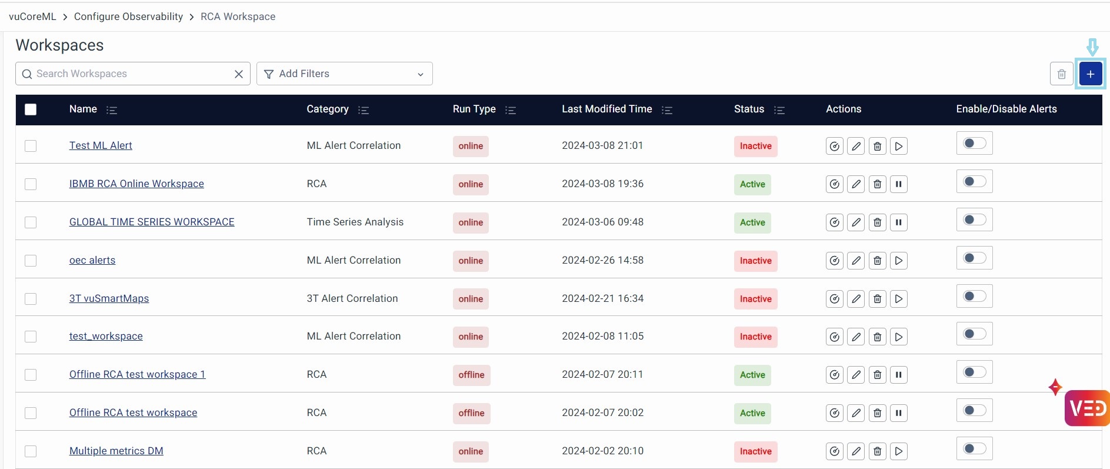Open the Offline RCA test workspace link
Viewport: 1110px width, 469px height.
(x=133, y=413)
